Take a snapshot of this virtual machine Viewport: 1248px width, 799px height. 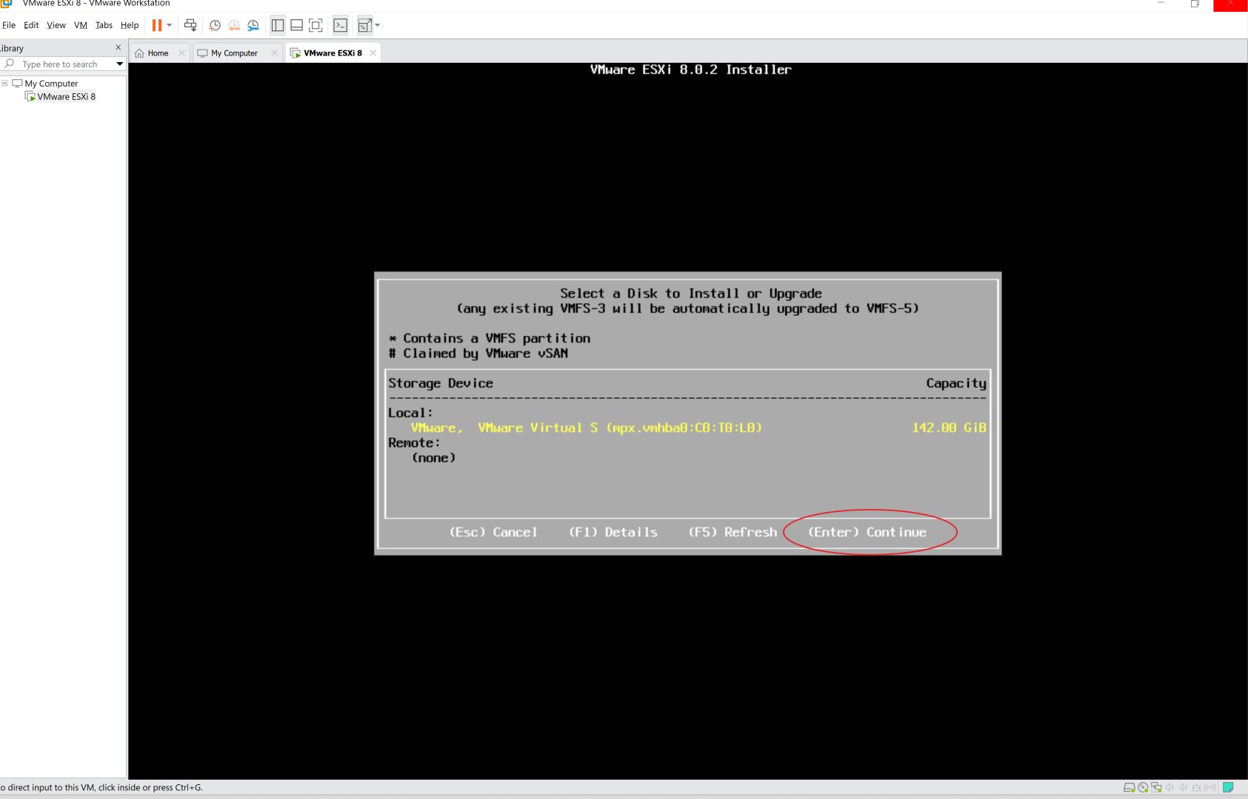point(215,25)
